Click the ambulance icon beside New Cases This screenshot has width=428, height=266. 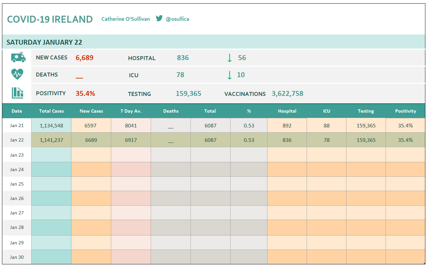18,57
